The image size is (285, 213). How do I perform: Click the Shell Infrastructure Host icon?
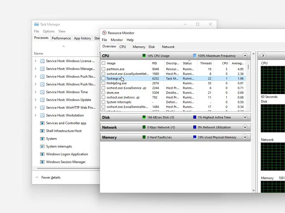(x=42, y=131)
